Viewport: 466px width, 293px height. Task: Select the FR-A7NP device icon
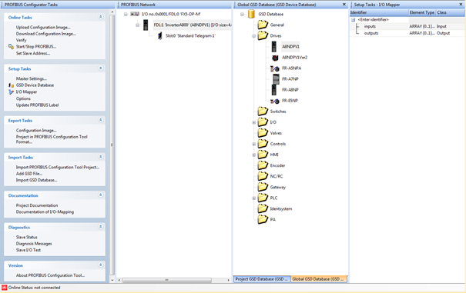276,79
